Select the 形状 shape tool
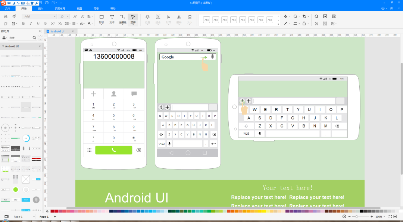This screenshot has height=222, width=403. coord(101,19)
